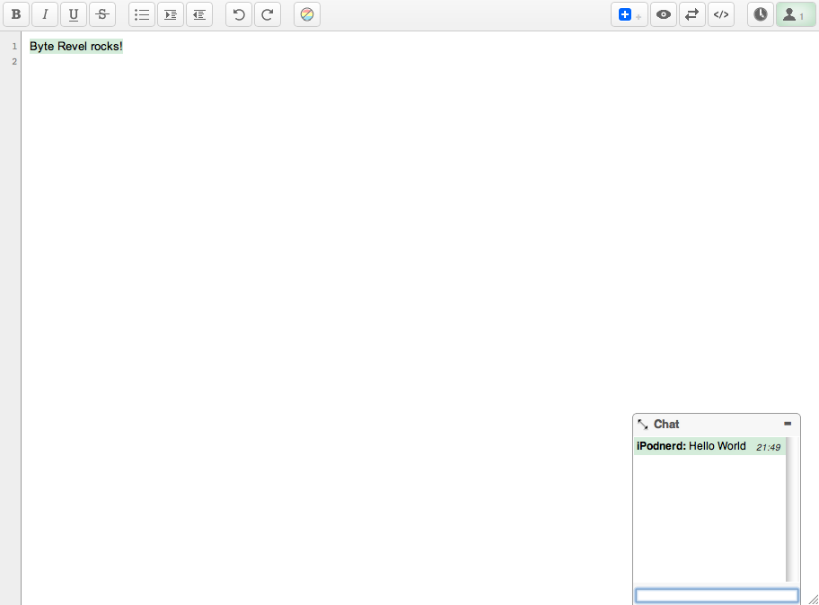Undo the last edit
Image resolution: width=819 pixels, height=605 pixels.
[x=239, y=14]
